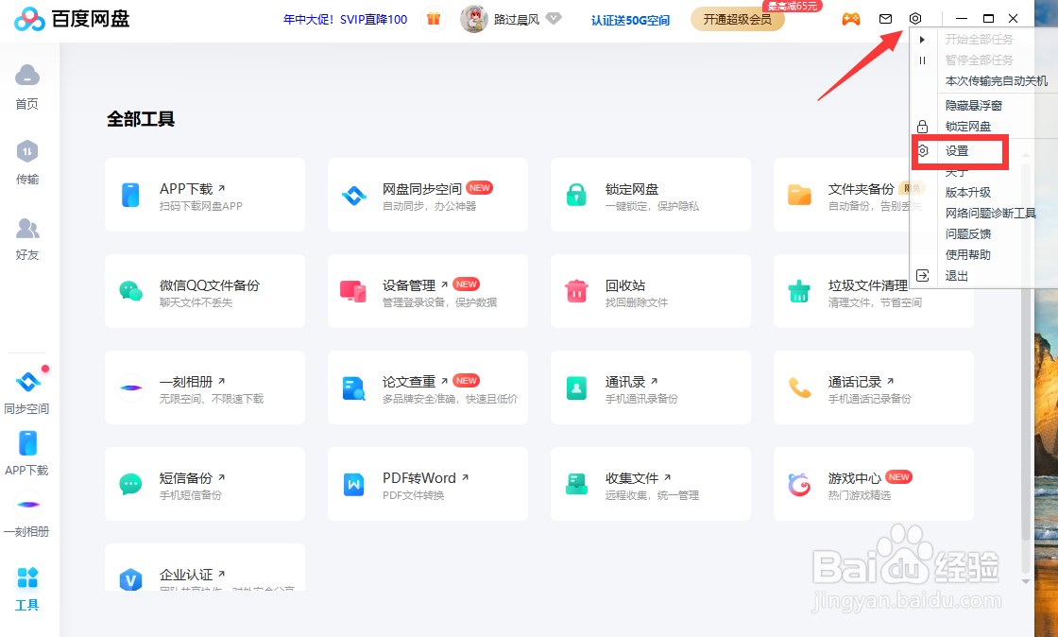Click the settings hexagon icon in title bar
This screenshot has height=637, width=1058.
[x=915, y=18]
